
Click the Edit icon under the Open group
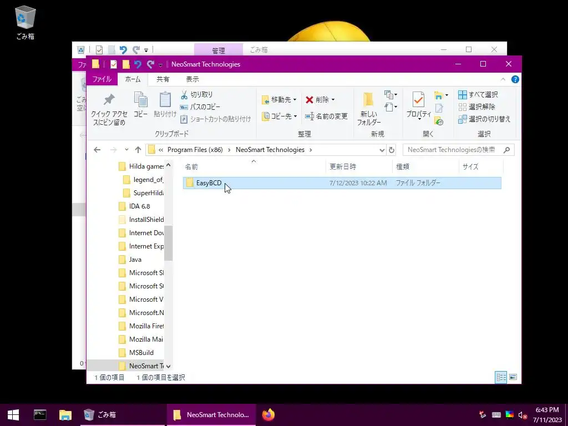pyautogui.click(x=439, y=108)
